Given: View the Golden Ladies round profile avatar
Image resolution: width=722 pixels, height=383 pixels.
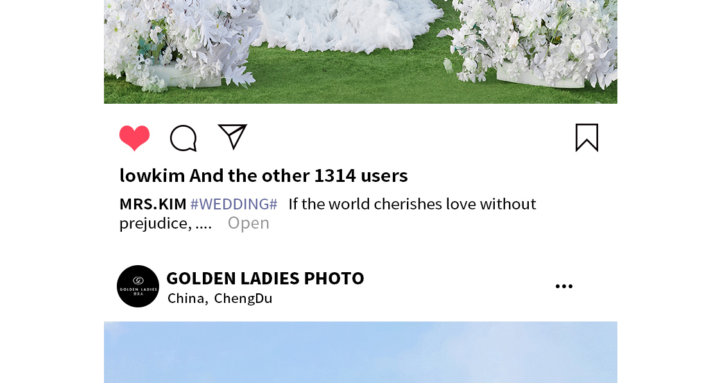Looking at the screenshot, I should [138, 286].
